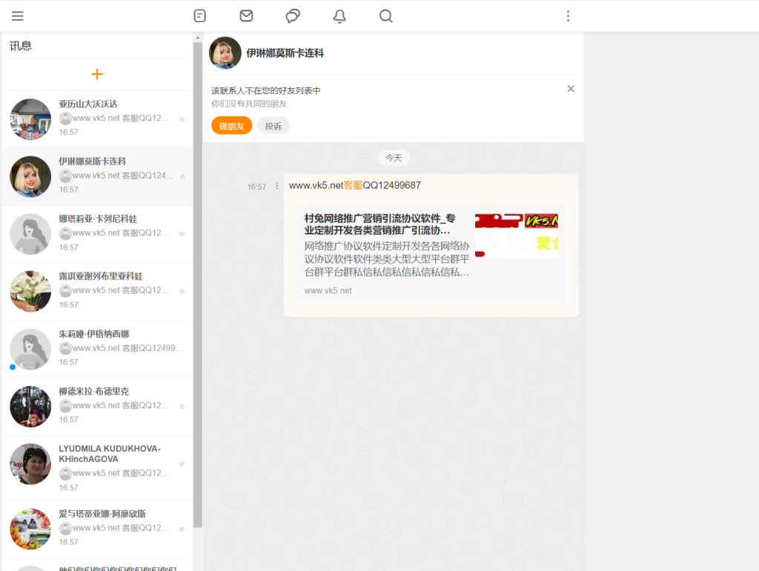Dismiss the stranger warning banner with the X
Screen dimensions: 759x571
570,88
